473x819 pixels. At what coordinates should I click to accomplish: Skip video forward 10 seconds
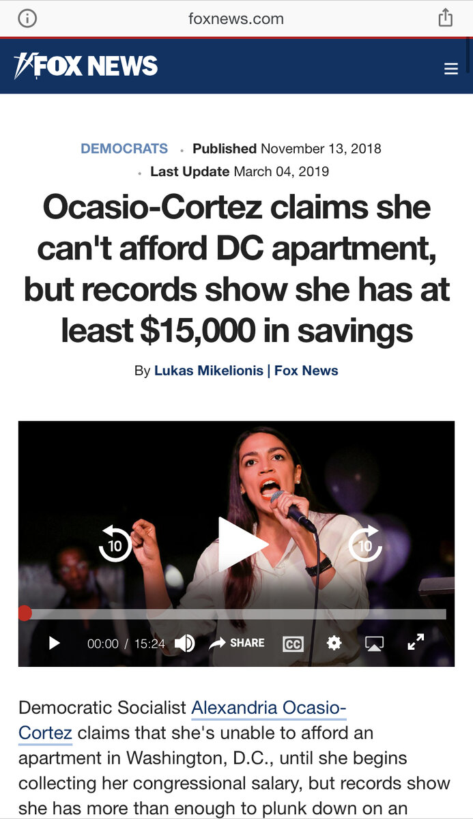pos(366,544)
